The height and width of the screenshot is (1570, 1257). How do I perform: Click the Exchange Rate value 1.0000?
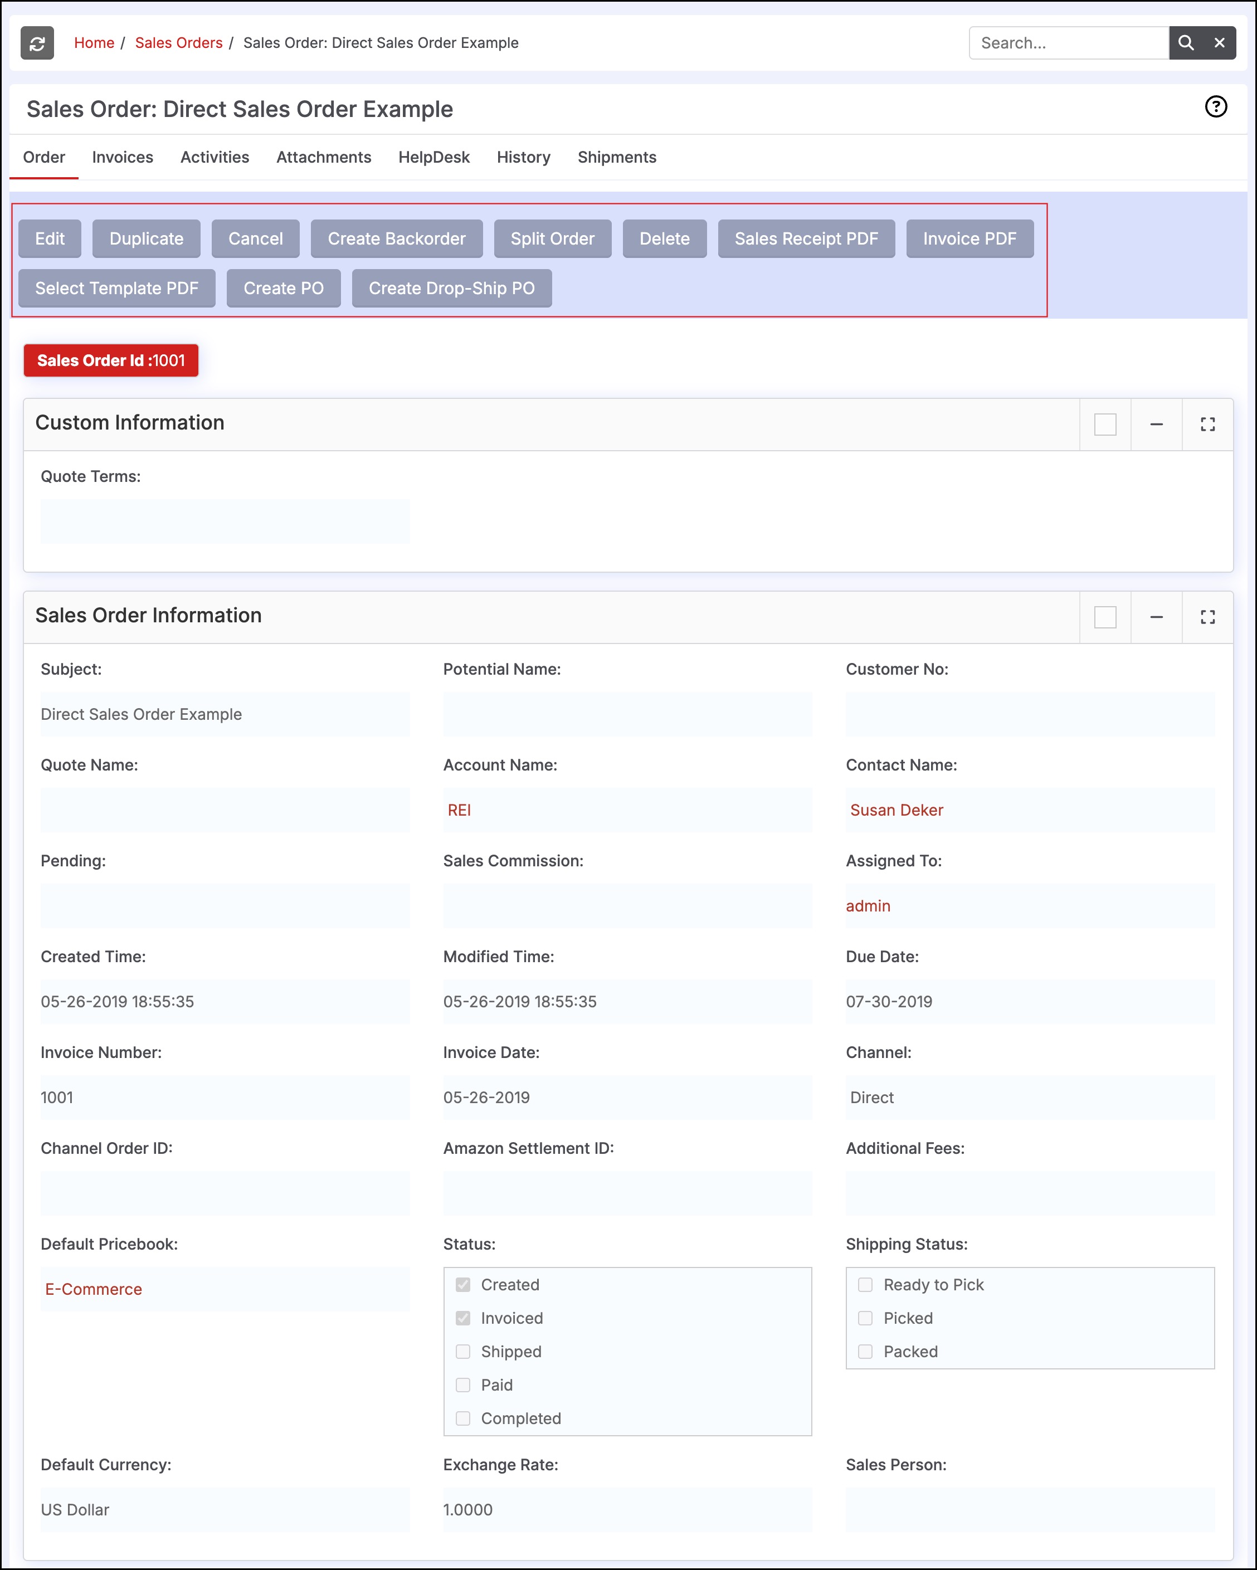click(468, 1510)
